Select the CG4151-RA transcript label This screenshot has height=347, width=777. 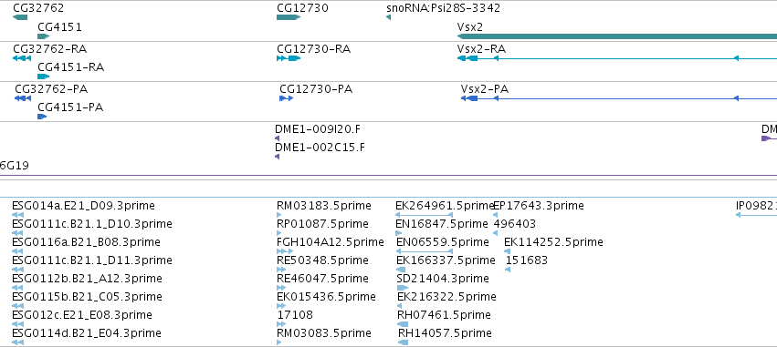pyautogui.click(x=71, y=67)
